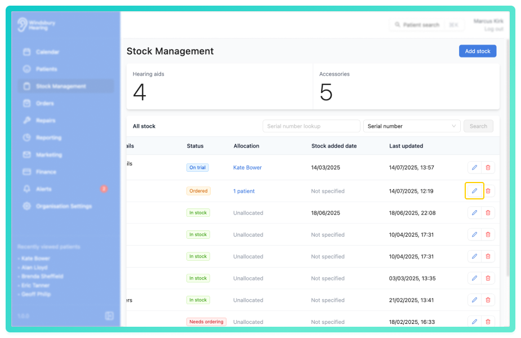Viewport: 521px width, 338px height.
Task: Edit stock updated 18/06/2025, 22:08
Action: coord(474,213)
